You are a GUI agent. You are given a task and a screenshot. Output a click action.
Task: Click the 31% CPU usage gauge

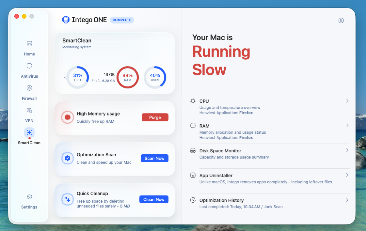[x=77, y=77]
